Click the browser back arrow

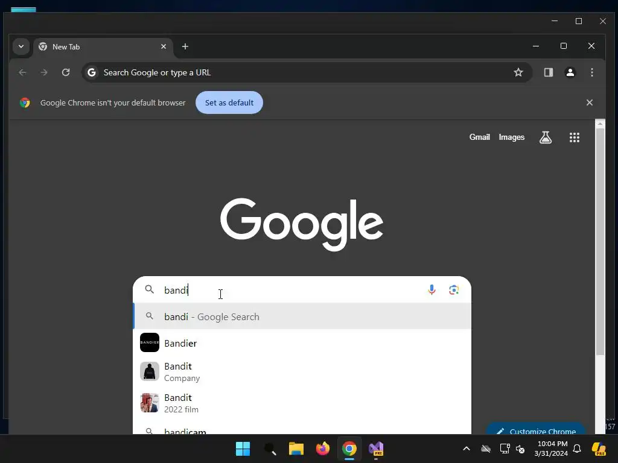(x=22, y=72)
